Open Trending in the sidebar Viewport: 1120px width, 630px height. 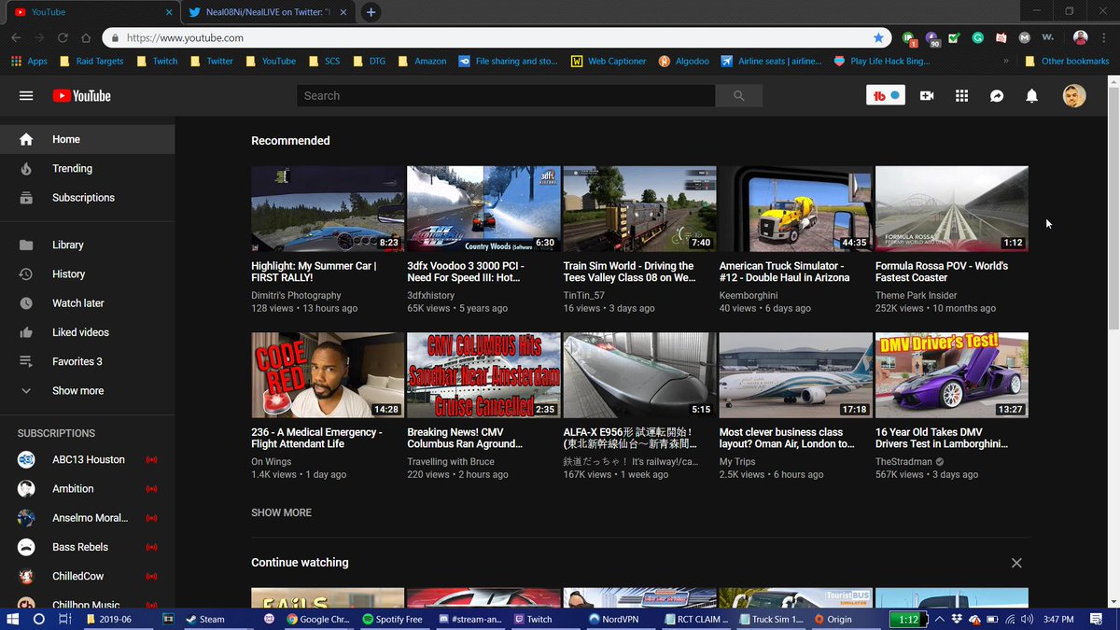[x=87, y=168]
